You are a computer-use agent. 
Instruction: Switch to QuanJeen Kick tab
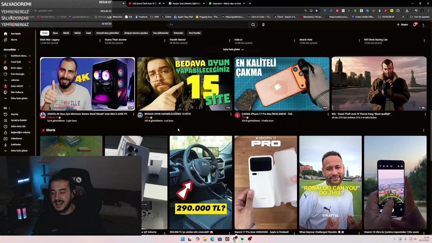227,3
